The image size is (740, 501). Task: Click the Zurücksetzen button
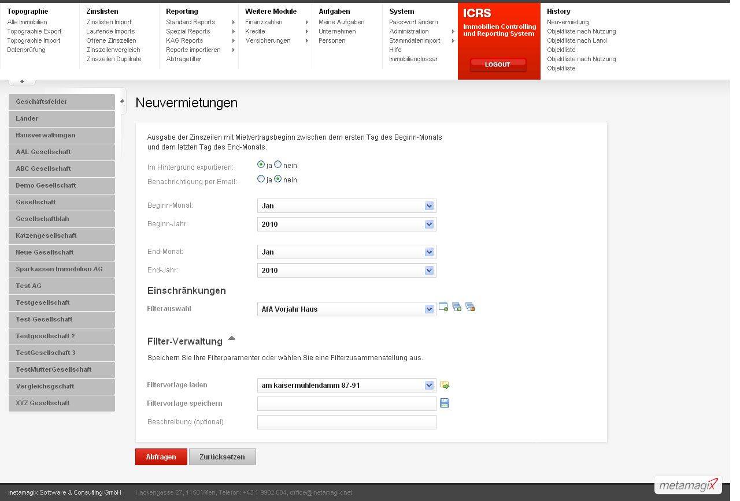[x=223, y=457]
